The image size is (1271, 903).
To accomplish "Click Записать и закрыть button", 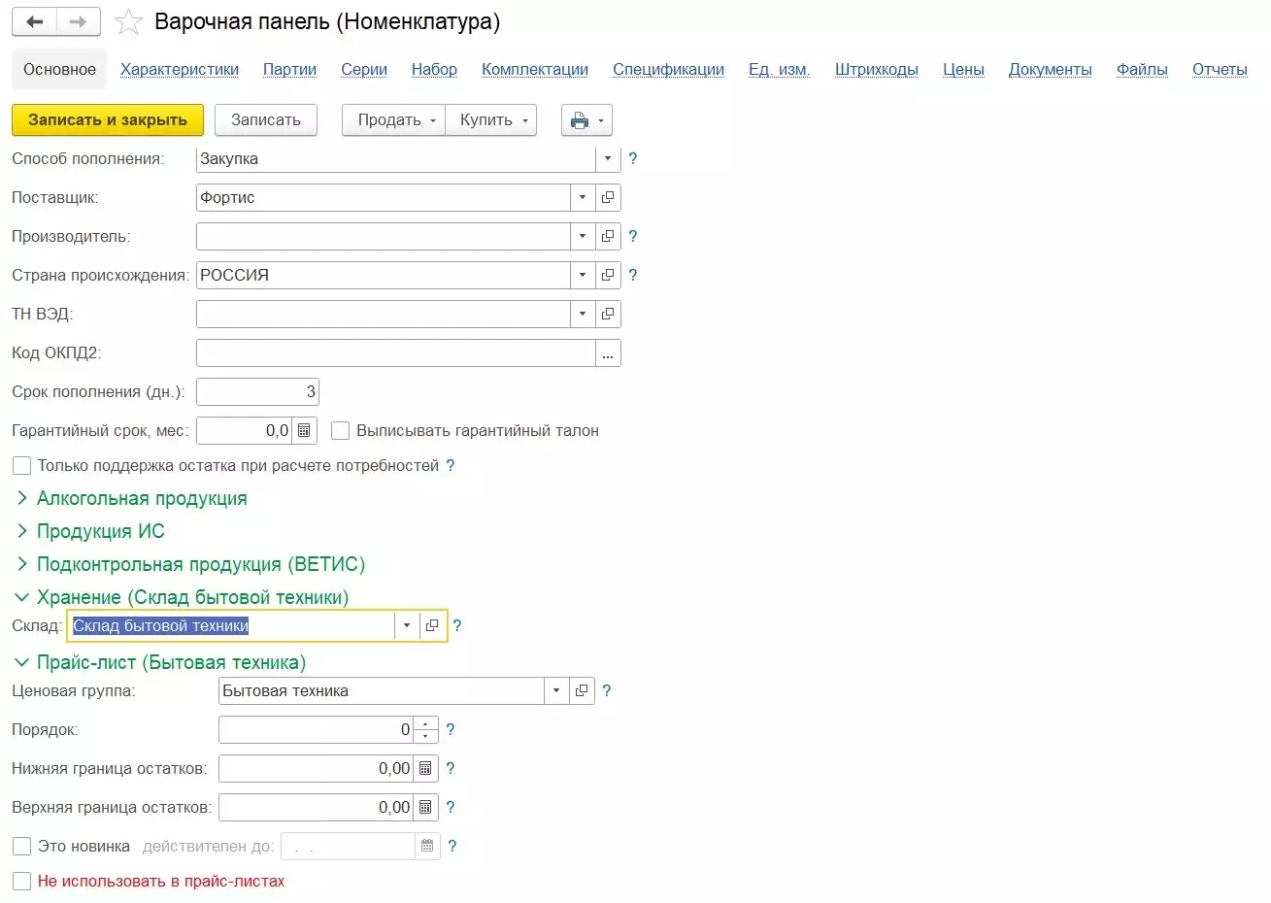I will tap(107, 120).
